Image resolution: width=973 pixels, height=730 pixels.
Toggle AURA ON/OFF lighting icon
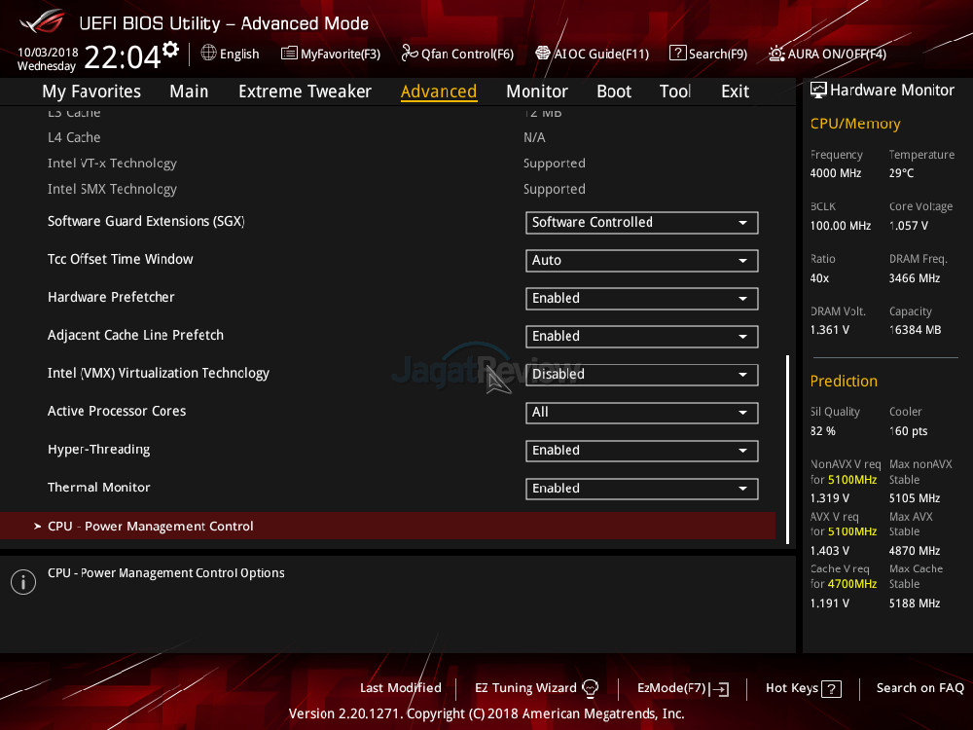pos(776,54)
